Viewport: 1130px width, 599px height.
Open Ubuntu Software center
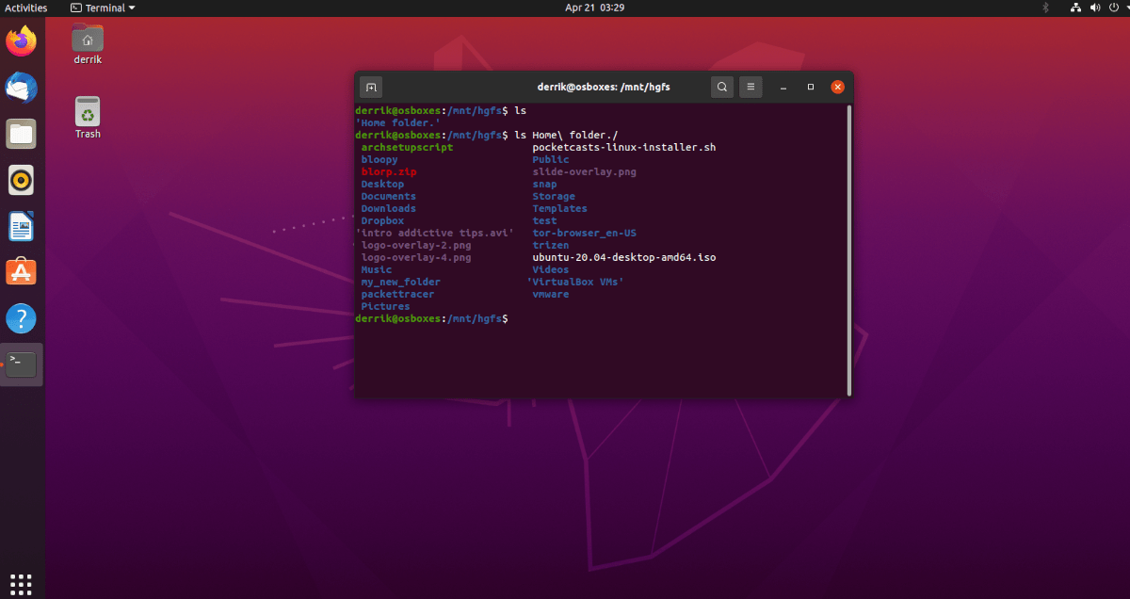point(21,272)
